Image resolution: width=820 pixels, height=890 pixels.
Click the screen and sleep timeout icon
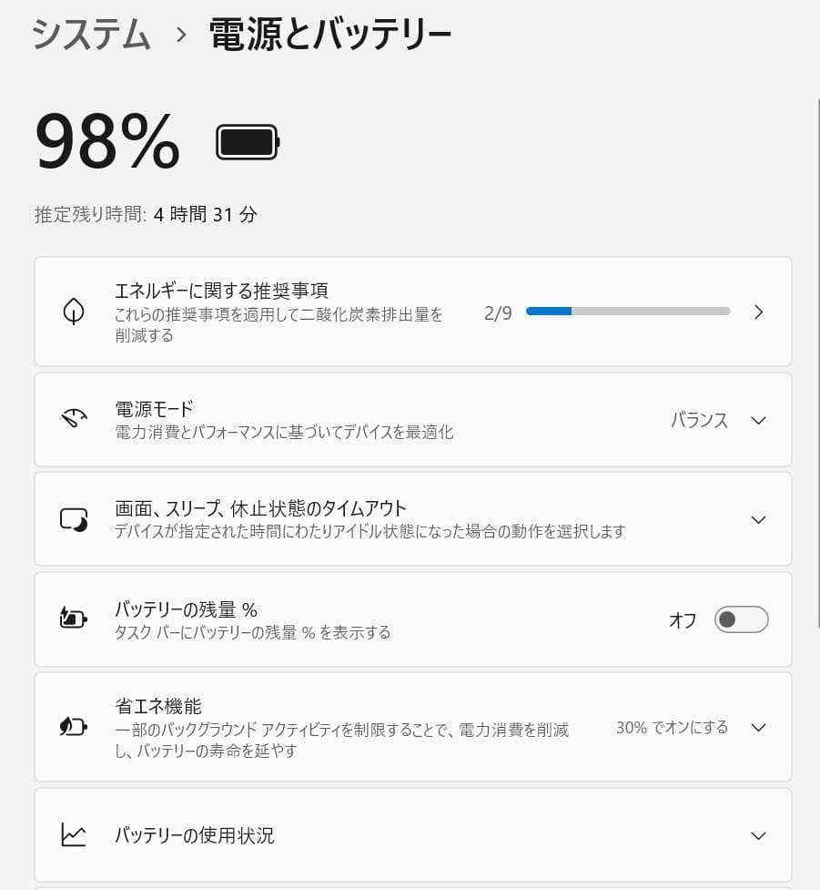pyautogui.click(x=73, y=518)
